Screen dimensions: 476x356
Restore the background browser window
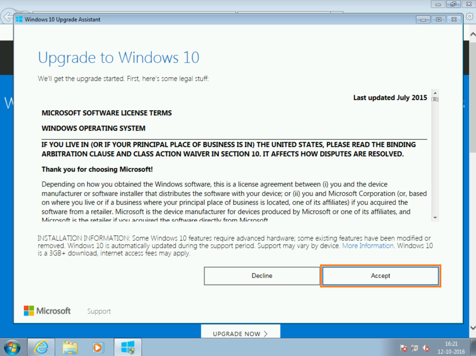453,4
